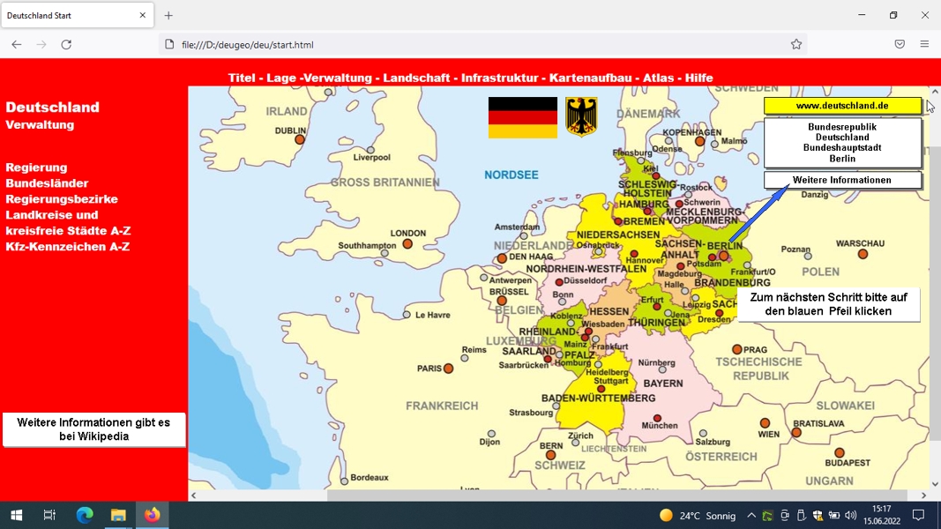Viewport: 941px width, 529px height.
Task: Click the German flag image
Action: (x=523, y=117)
